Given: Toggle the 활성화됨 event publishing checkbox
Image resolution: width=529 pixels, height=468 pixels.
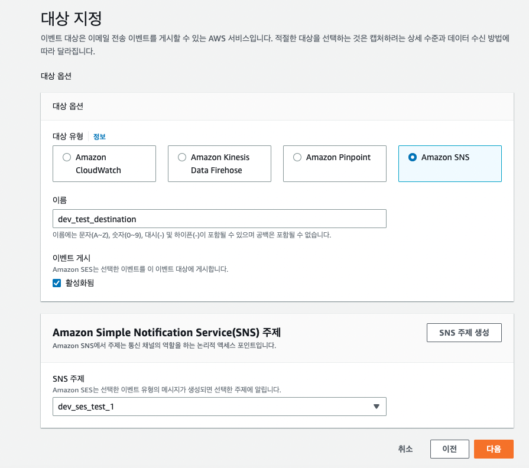Looking at the screenshot, I should click(57, 283).
